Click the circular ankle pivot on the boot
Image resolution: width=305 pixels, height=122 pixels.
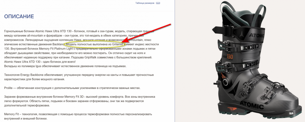(225, 82)
